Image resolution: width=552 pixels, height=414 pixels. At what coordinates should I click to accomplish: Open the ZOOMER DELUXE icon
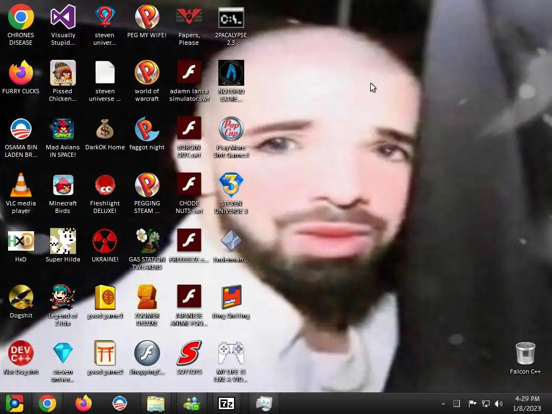(x=147, y=297)
